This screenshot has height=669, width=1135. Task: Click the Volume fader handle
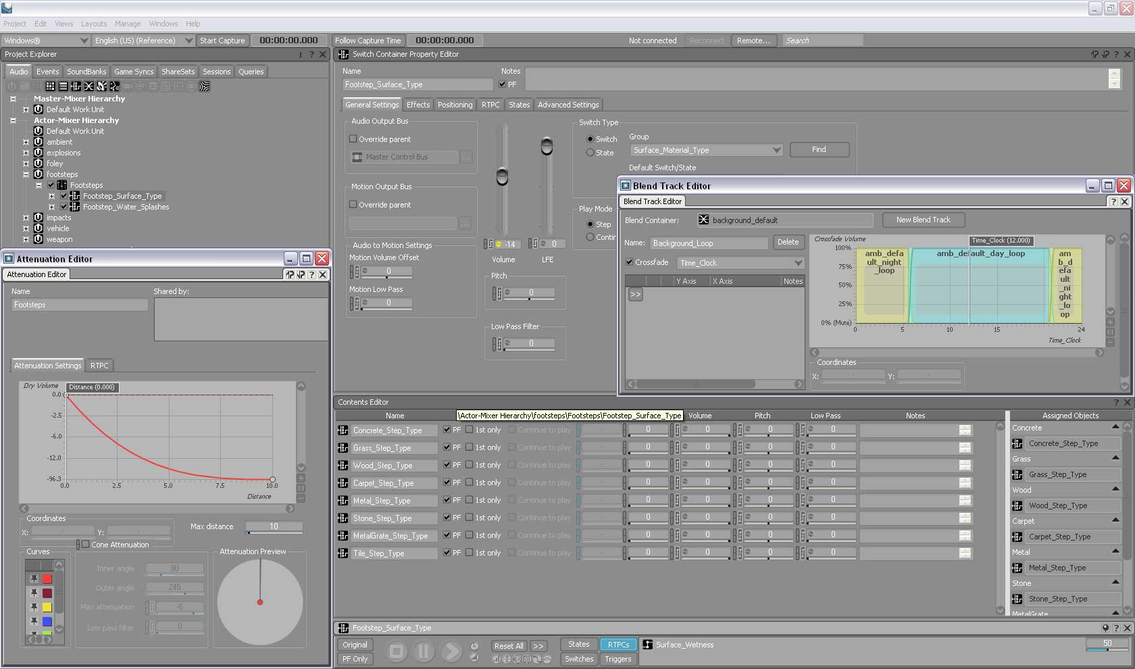502,176
